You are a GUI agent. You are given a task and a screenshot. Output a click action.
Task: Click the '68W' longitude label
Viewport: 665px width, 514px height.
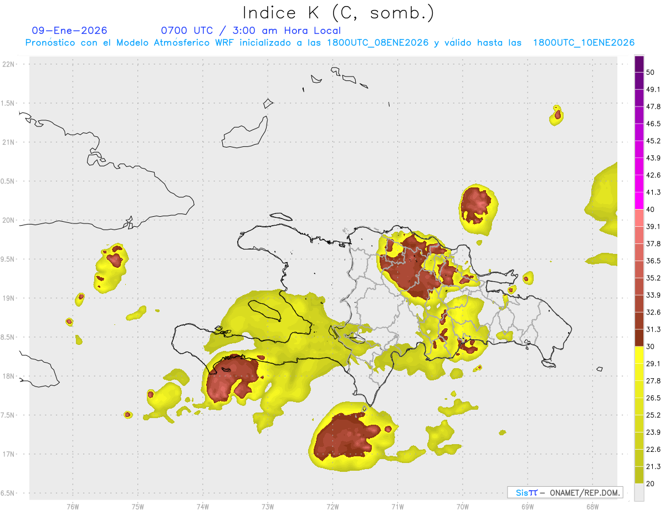(x=592, y=506)
